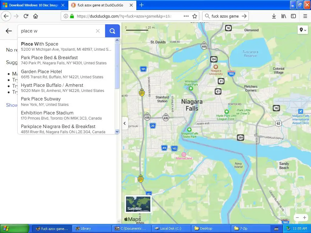Click the Whirlpool State Park marker
Viewport: 311px width, 233px height.
(191, 88)
